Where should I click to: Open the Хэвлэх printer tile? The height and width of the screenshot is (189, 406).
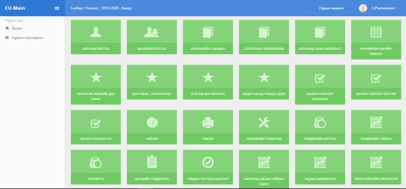click(x=208, y=128)
